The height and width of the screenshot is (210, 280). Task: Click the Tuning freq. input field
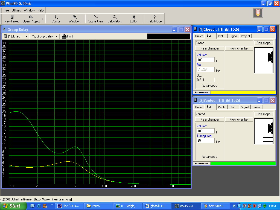205,141
